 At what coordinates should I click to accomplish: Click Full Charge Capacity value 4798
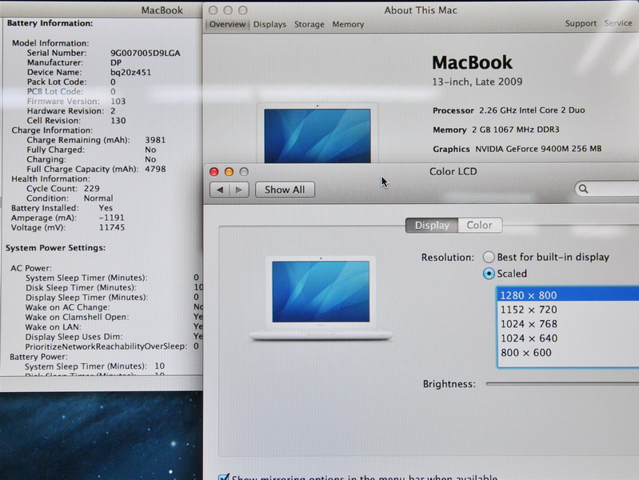coord(155,169)
